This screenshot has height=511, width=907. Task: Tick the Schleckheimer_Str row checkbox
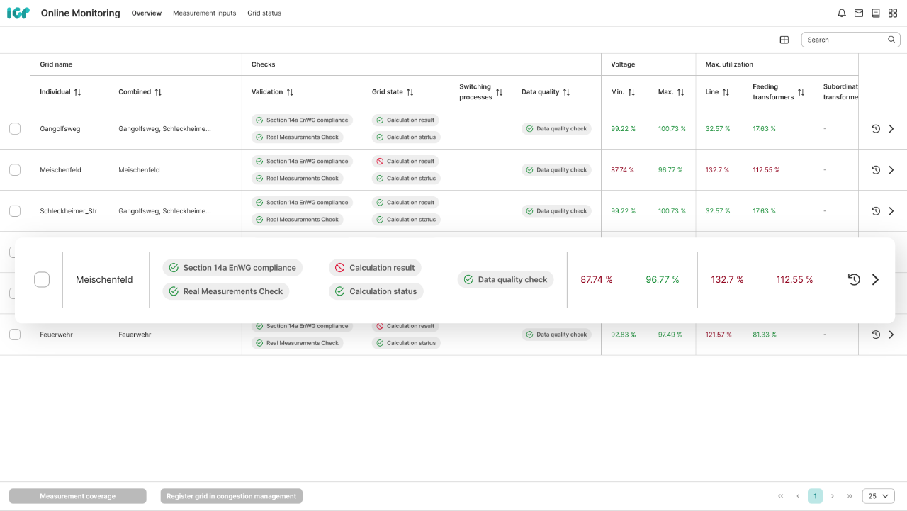click(15, 211)
